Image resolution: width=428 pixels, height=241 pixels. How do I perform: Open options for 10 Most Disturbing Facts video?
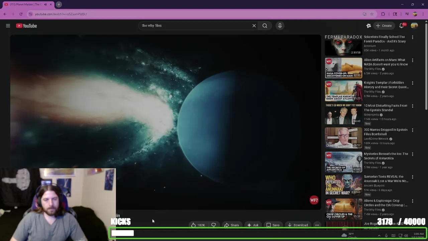pyautogui.click(x=413, y=106)
